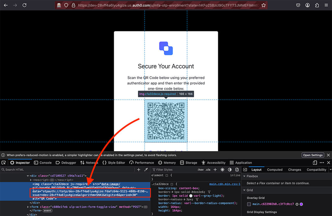Open the Firefox hamburger menu
332x216 pixels.
(x=326, y=5)
